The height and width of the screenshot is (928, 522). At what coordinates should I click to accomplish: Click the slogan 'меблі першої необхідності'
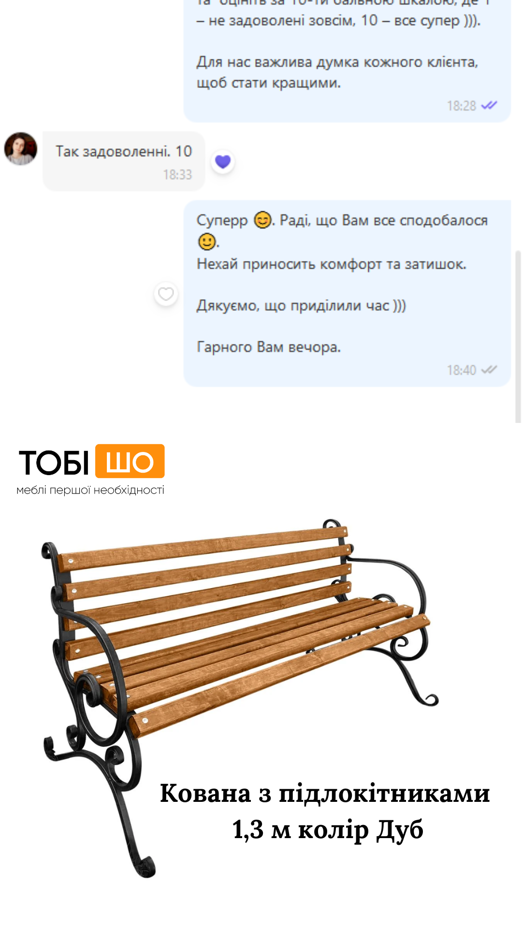[90, 490]
